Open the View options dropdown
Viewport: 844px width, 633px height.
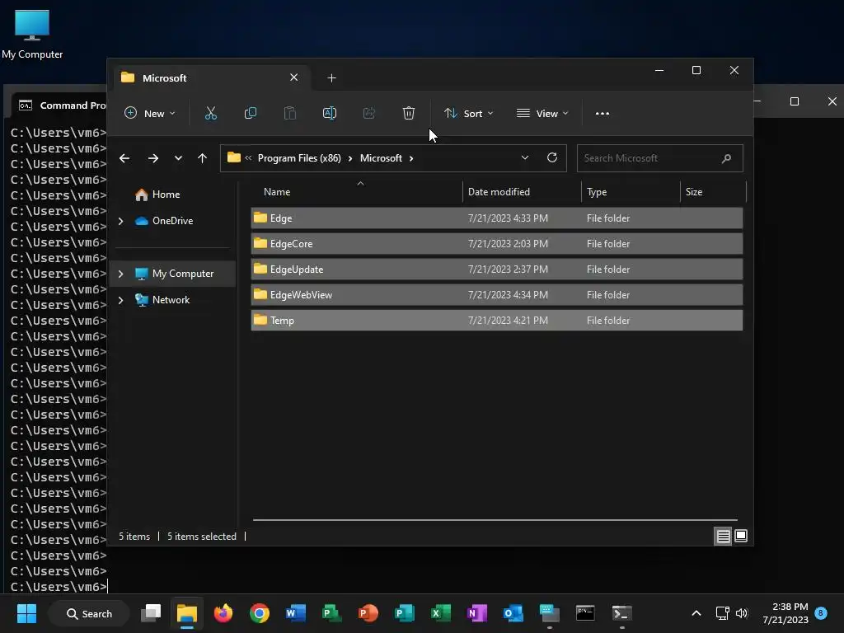coord(542,114)
